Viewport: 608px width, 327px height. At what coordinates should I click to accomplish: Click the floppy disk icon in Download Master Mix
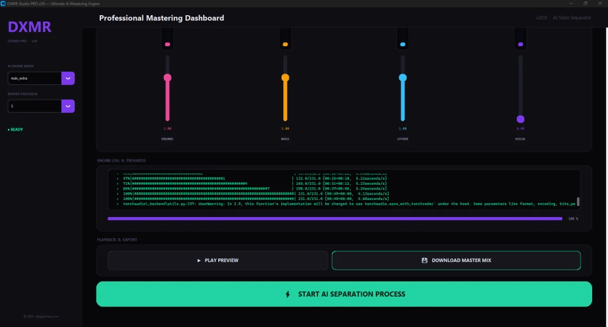(x=424, y=260)
